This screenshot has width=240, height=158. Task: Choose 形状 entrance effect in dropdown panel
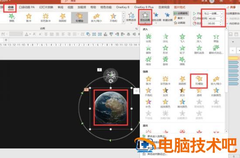coord(165,50)
